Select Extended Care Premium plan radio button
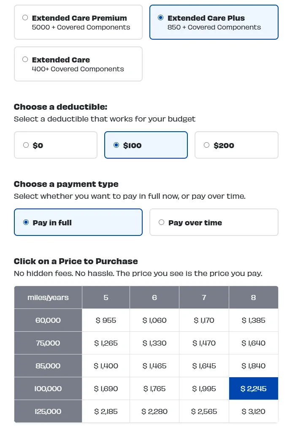 pyautogui.click(x=25, y=18)
